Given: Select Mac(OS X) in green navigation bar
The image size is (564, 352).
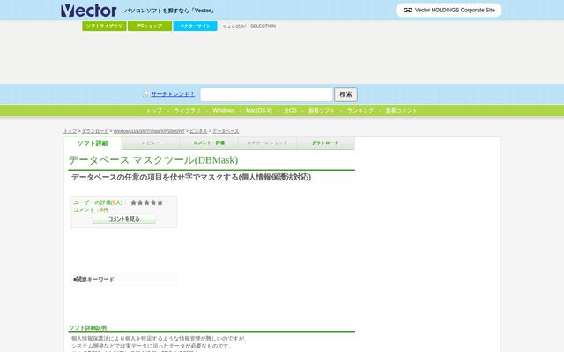Looking at the screenshot, I should (x=258, y=110).
